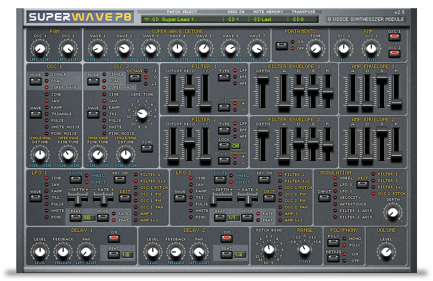Click the Modulation depth knob
Screen dimensions: 433x281
(x=393, y=212)
